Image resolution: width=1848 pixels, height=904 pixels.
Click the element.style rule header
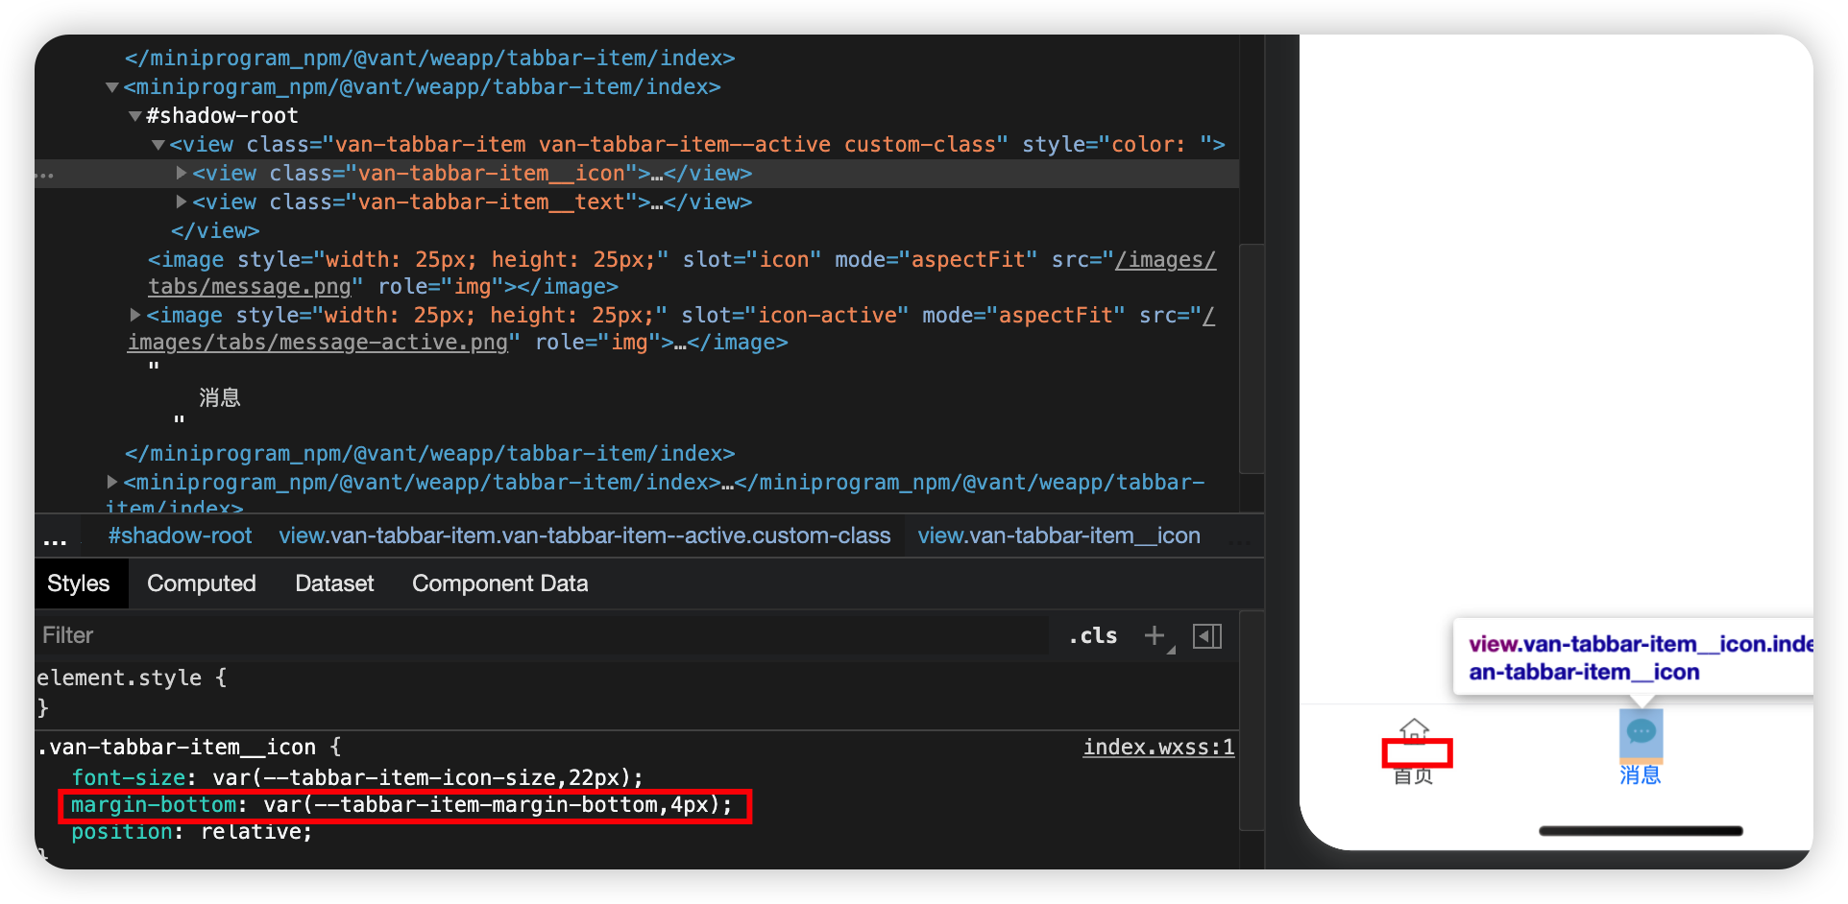click(x=132, y=678)
